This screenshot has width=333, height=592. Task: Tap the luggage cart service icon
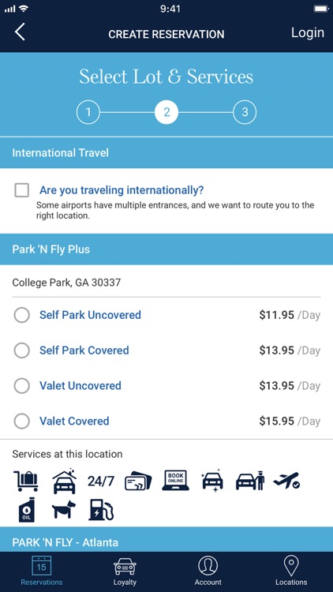[x=26, y=481]
